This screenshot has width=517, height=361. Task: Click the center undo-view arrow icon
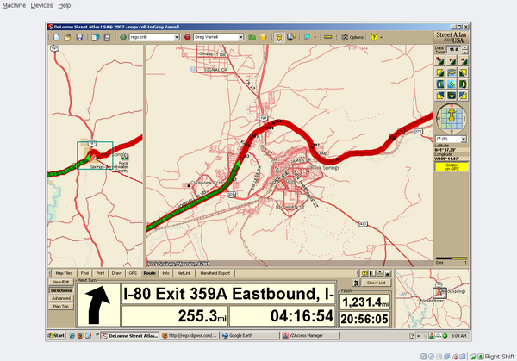pyautogui.click(x=452, y=84)
